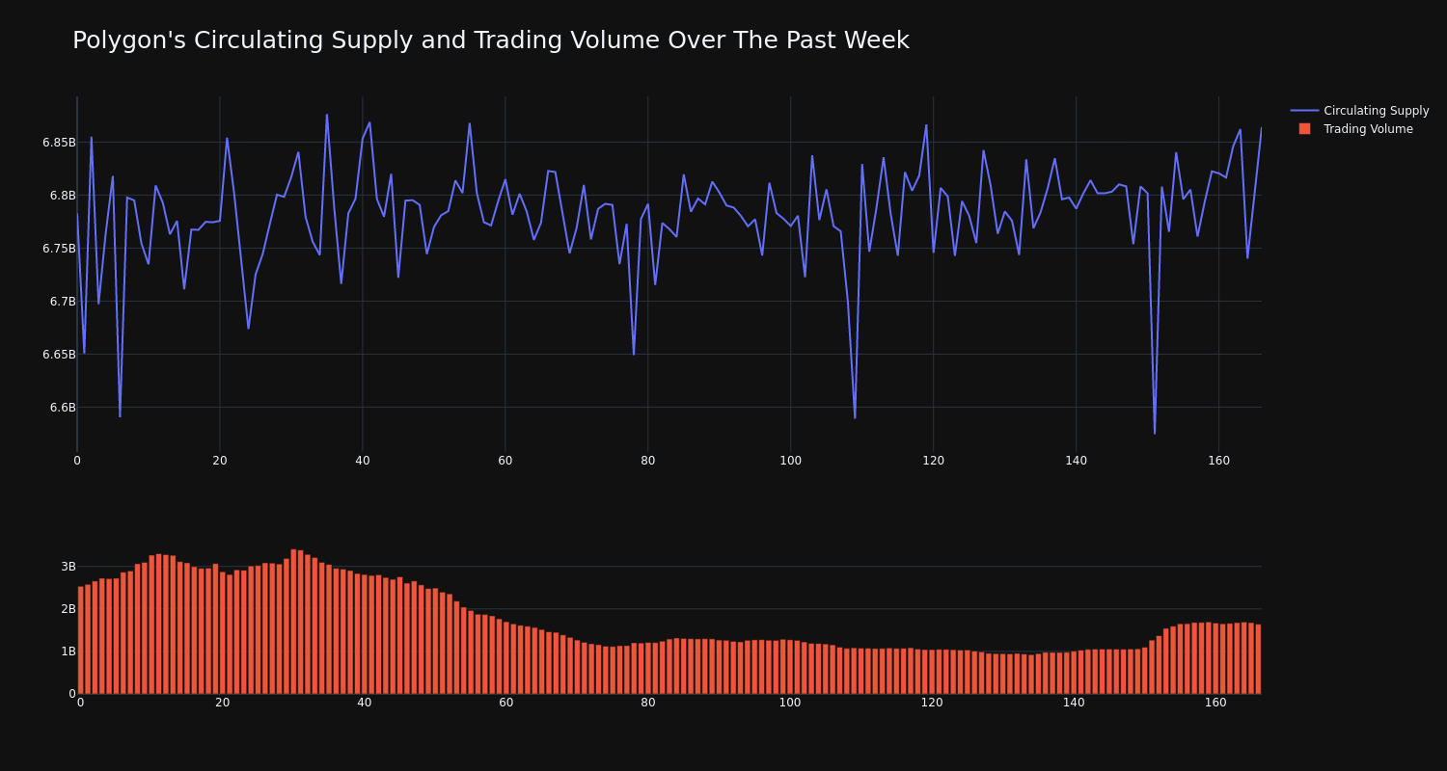
Task: Toggle the Circulating Supply legend entry
Action: click(1359, 111)
